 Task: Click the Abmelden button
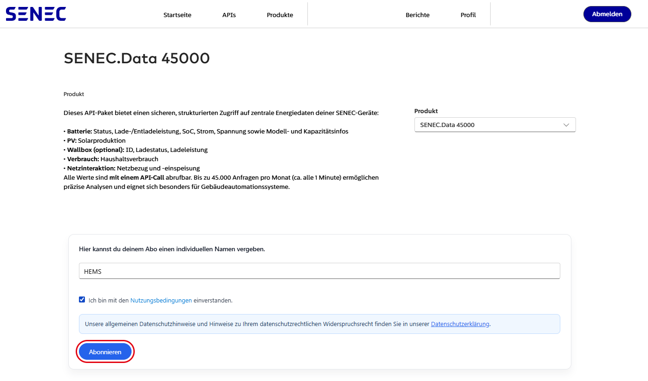tap(607, 14)
